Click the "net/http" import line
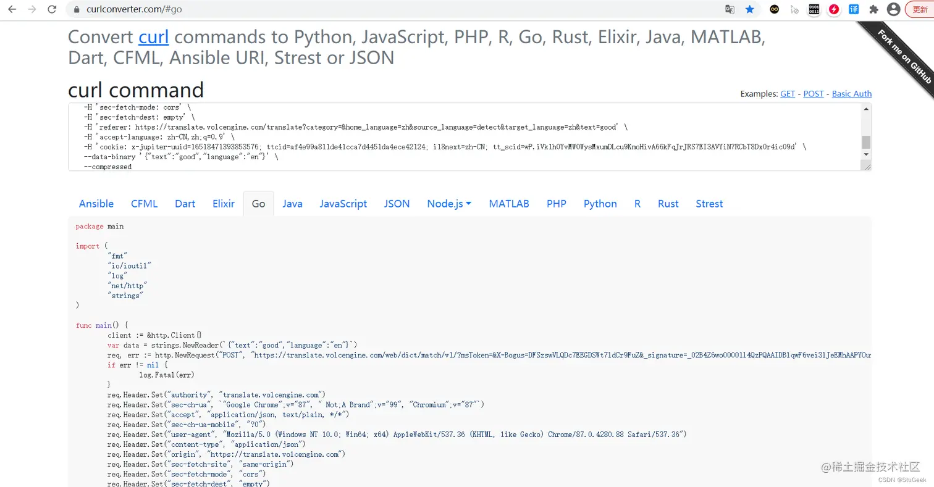The image size is (934, 487). pyautogui.click(x=127, y=286)
